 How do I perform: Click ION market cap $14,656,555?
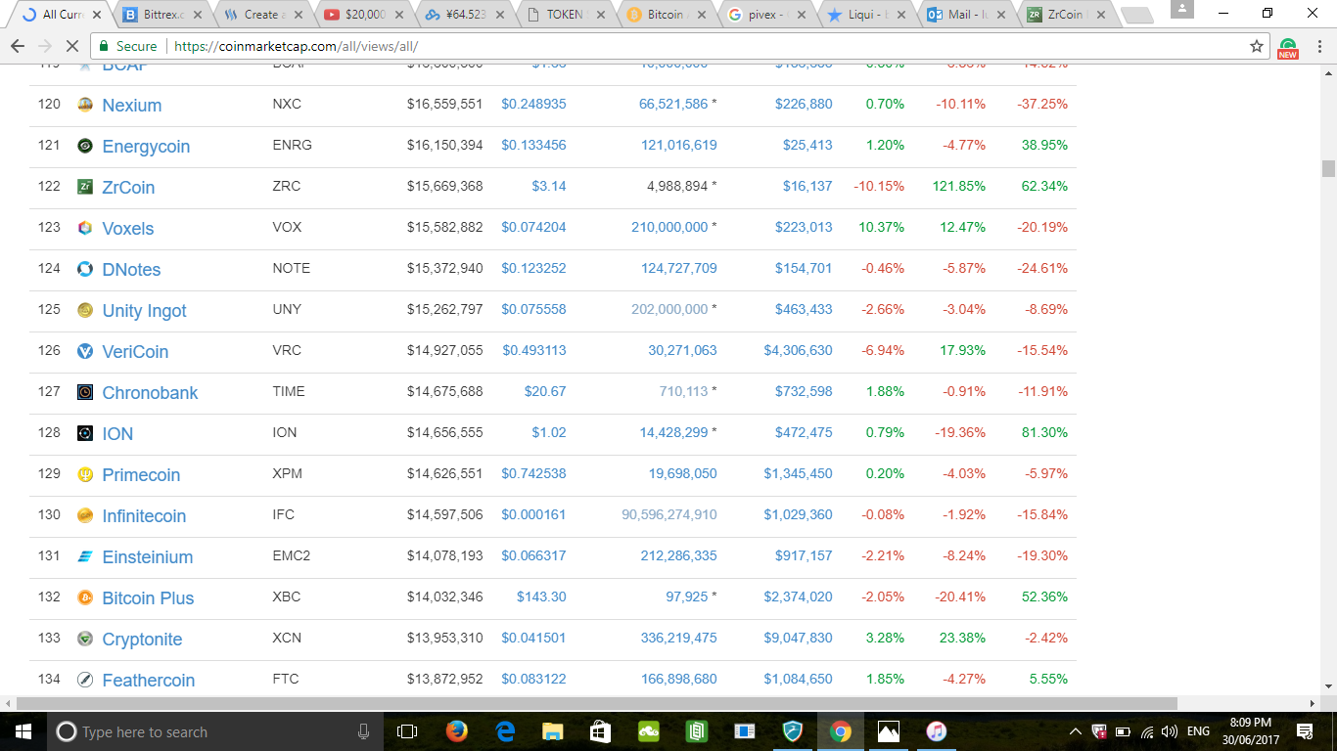444,432
